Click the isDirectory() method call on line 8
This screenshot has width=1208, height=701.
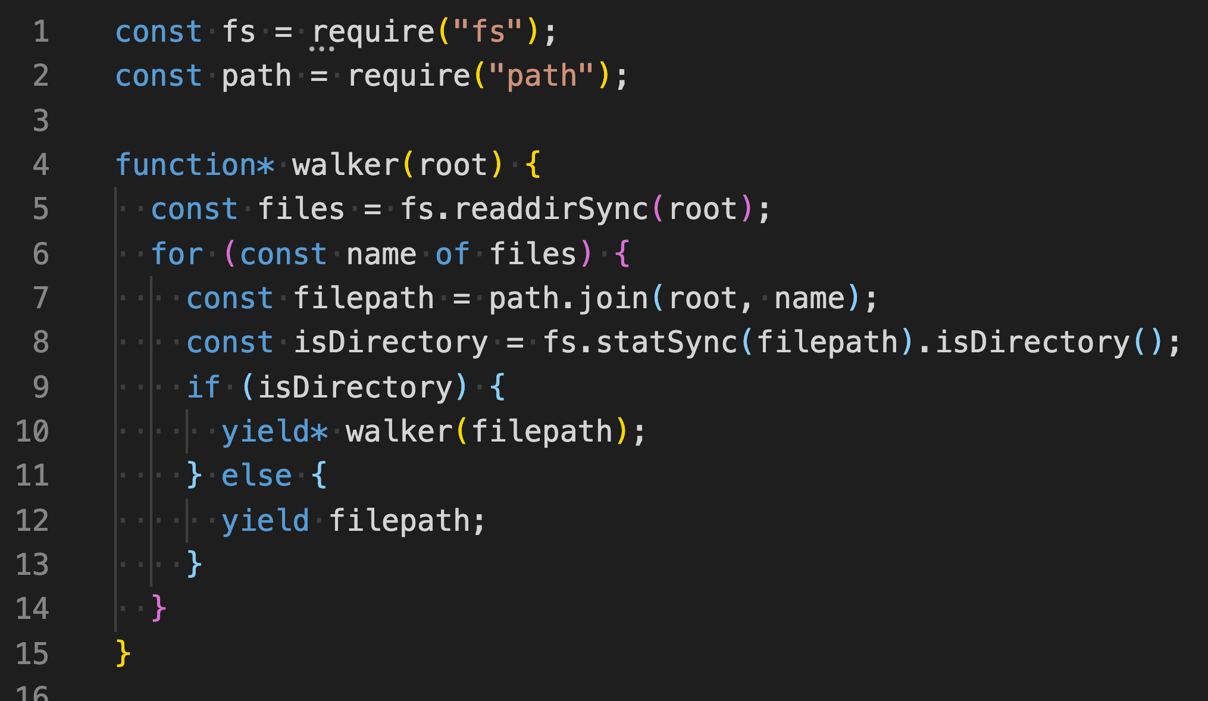click(1048, 342)
